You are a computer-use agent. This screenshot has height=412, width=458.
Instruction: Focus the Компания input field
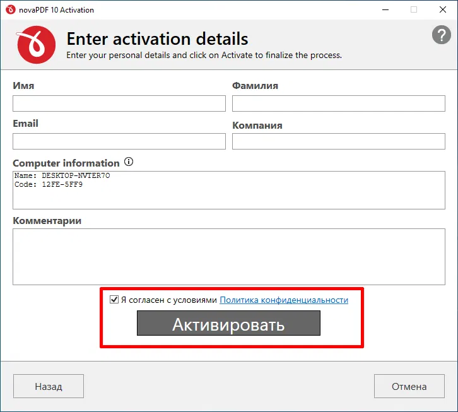click(339, 141)
